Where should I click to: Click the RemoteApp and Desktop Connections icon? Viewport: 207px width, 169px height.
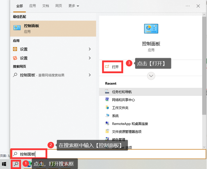tap(107, 123)
